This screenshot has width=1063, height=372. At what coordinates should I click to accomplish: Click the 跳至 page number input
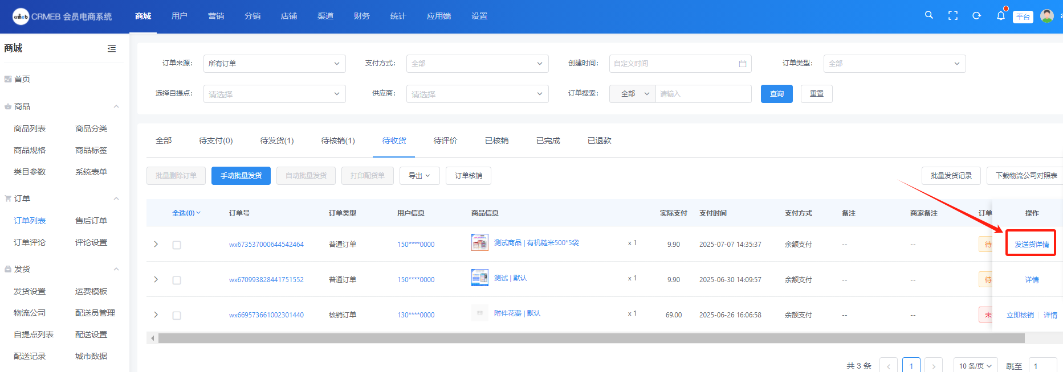pyautogui.click(x=1042, y=366)
